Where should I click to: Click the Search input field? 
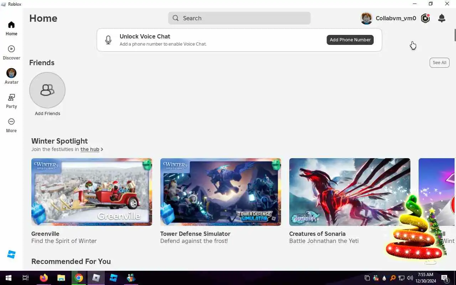[239, 18]
